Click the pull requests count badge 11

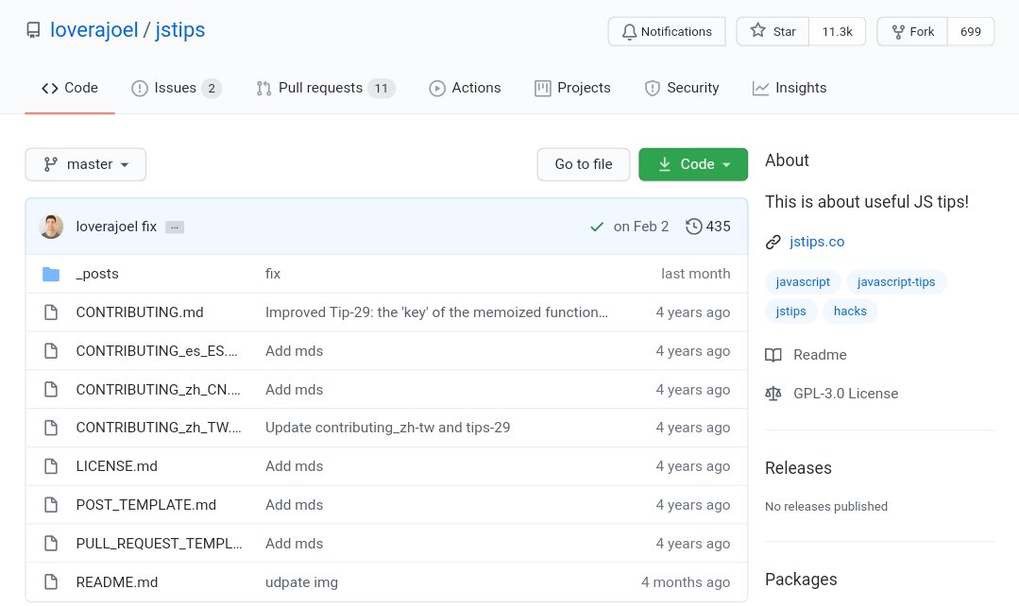tap(382, 89)
